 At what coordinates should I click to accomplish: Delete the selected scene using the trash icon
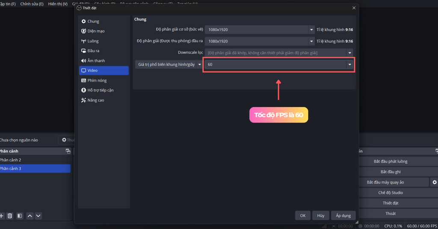pos(10,216)
